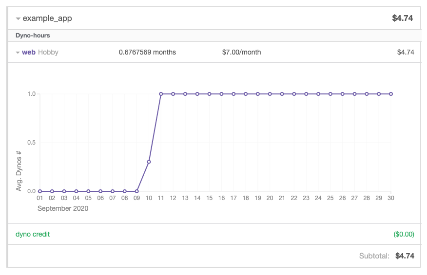Image resolution: width=427 pixels, height=275 pixels.
Task: Select the data point for day 10
Action: coord(149,162)
